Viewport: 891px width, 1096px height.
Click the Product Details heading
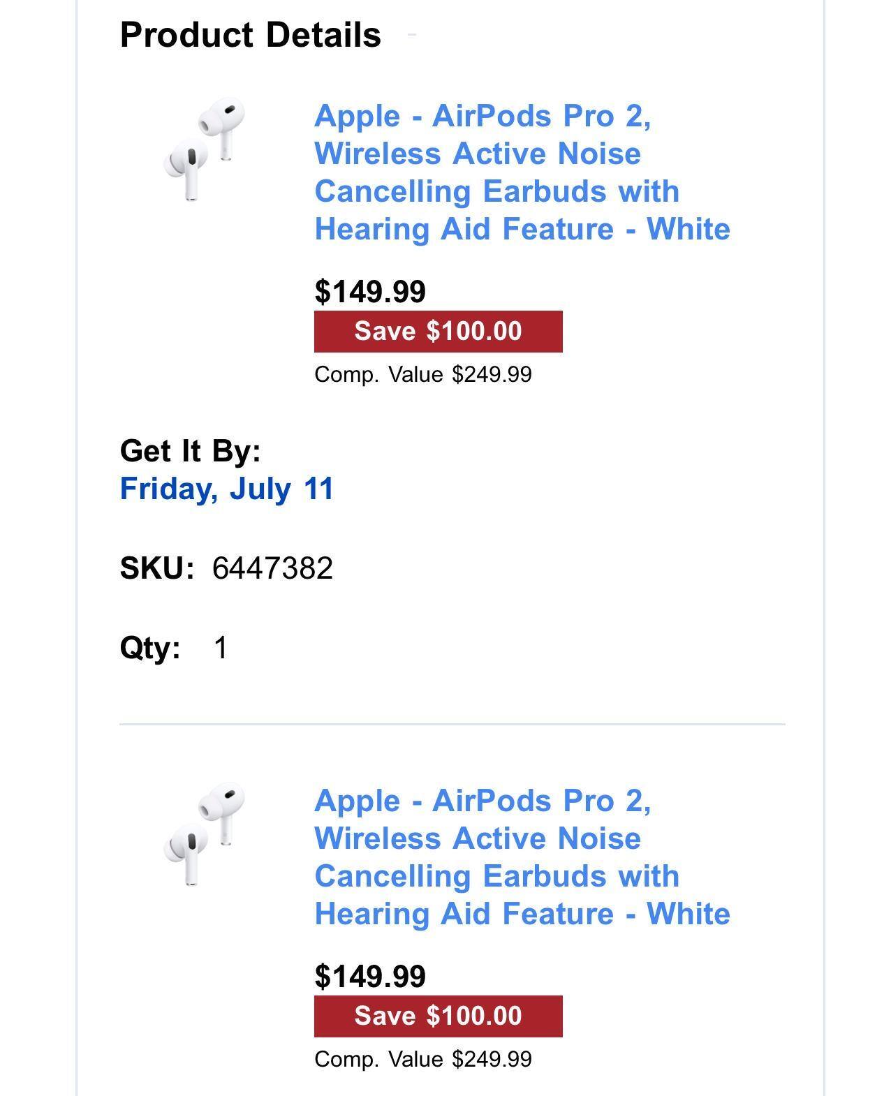pyautogui.click(x=251, y=35)
